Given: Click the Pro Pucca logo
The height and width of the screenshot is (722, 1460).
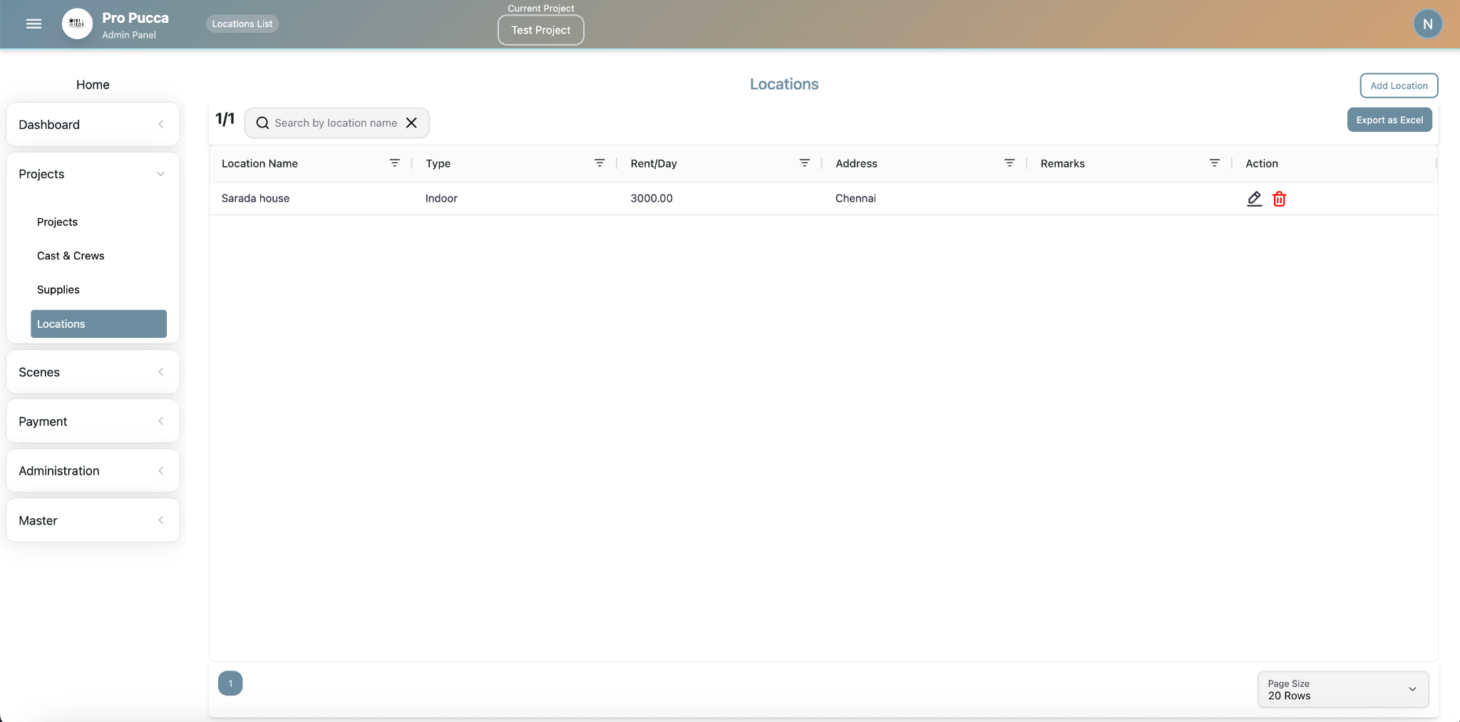Looking at the screenshot, I should 77,24.
